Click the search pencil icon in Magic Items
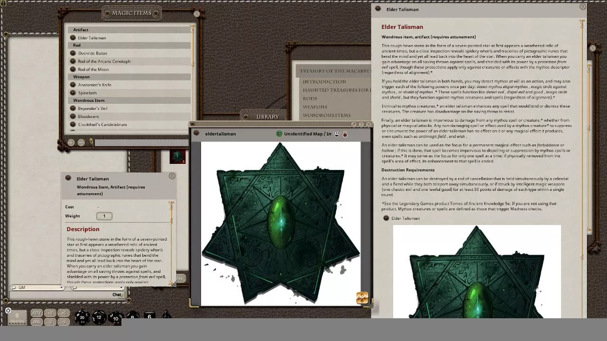The width and height of the screenshot is (607, 341). click(x=92, y=142)
